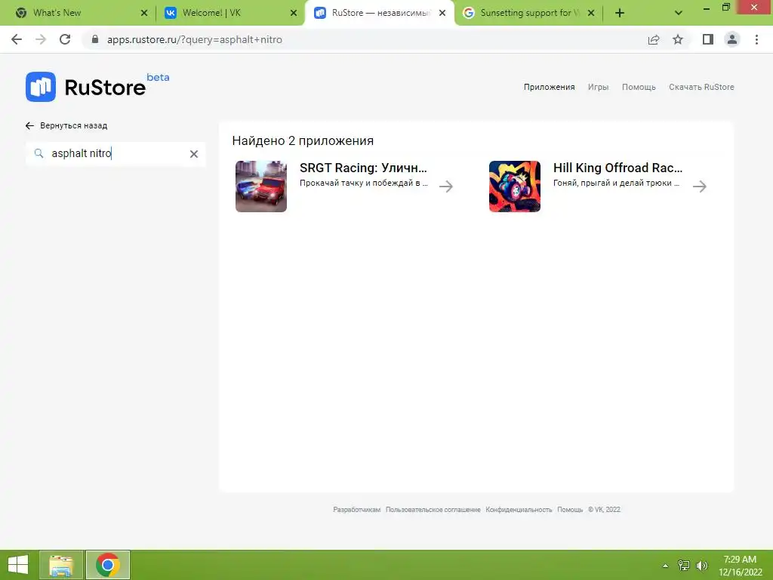Click the lock icon in address bar
This screenshot has width=773, height=580.
click(95, 39)
